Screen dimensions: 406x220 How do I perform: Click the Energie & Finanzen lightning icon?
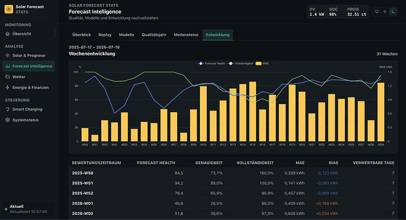coord(8,88)
